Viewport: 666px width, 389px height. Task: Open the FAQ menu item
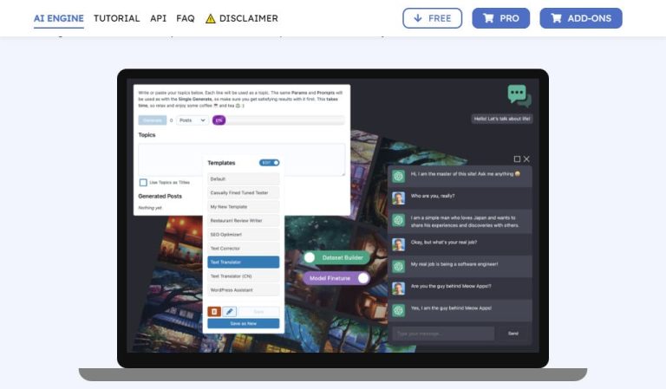click(x=186, y=19)
